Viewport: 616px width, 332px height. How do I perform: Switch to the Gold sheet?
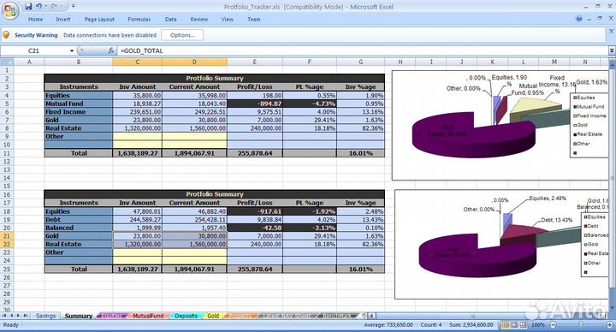[213, 316]
